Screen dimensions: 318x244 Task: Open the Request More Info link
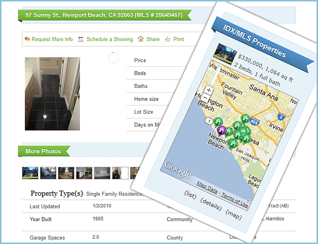point(52,39)
